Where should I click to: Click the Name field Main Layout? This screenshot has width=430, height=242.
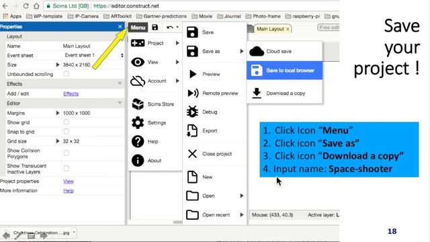click(x=93, y=46)
